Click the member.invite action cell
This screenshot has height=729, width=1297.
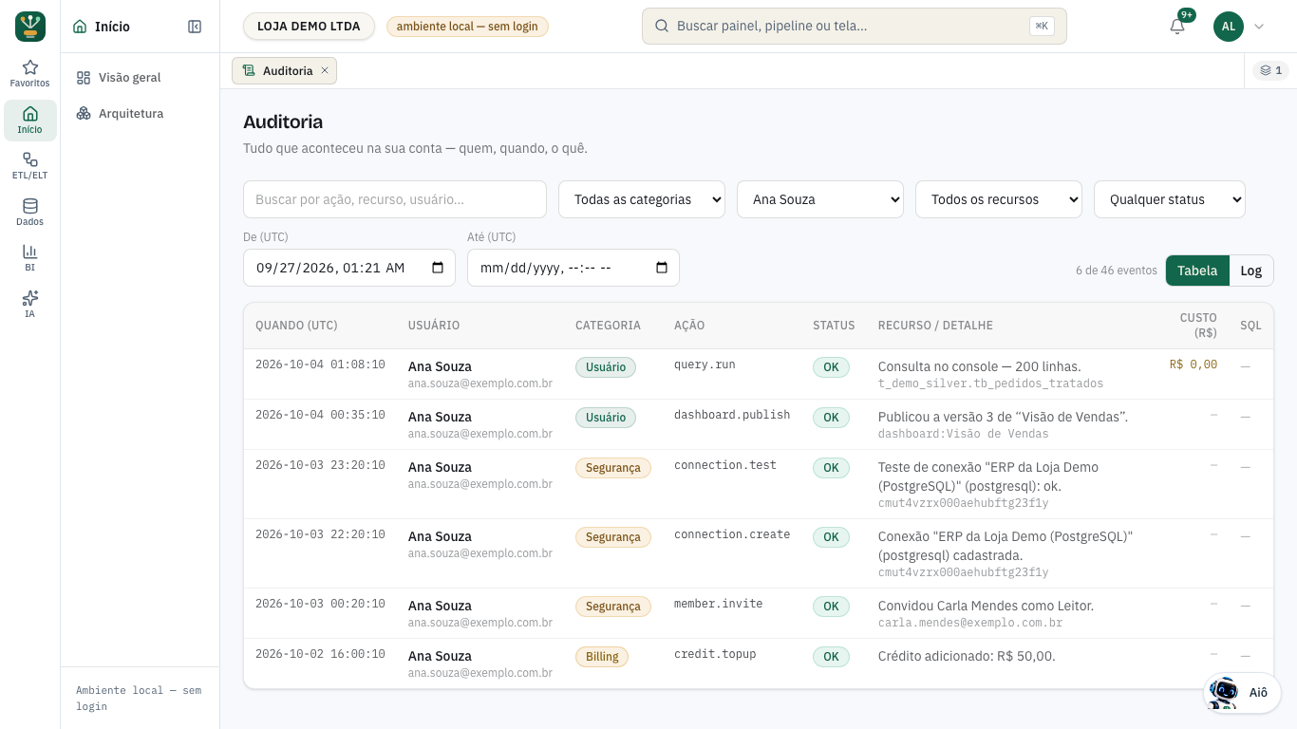point(719,604)
